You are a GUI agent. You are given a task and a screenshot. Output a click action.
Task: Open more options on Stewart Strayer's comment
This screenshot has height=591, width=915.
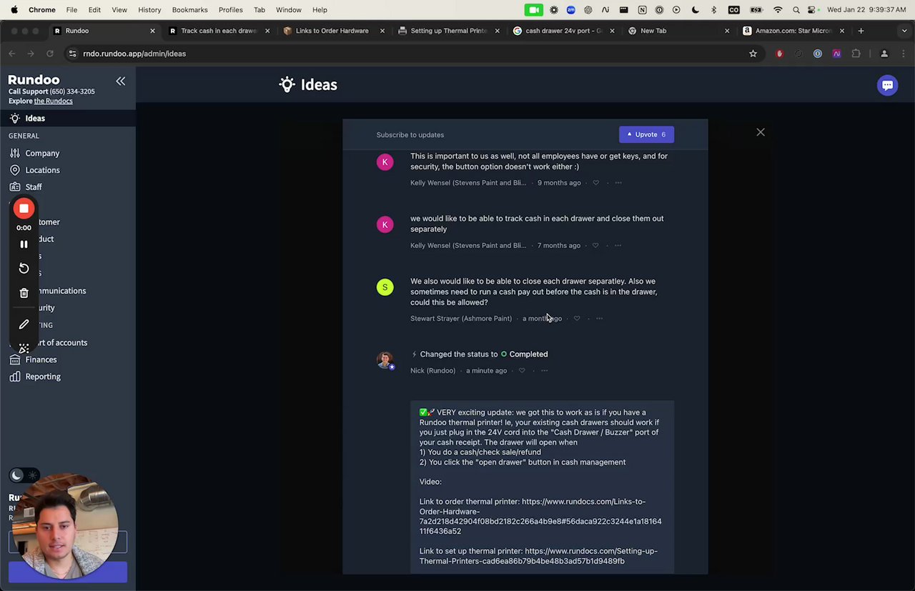[599, 319]
